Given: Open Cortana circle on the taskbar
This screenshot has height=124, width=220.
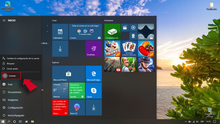Looking at the screenshot, I should click(x=14, y=122).
